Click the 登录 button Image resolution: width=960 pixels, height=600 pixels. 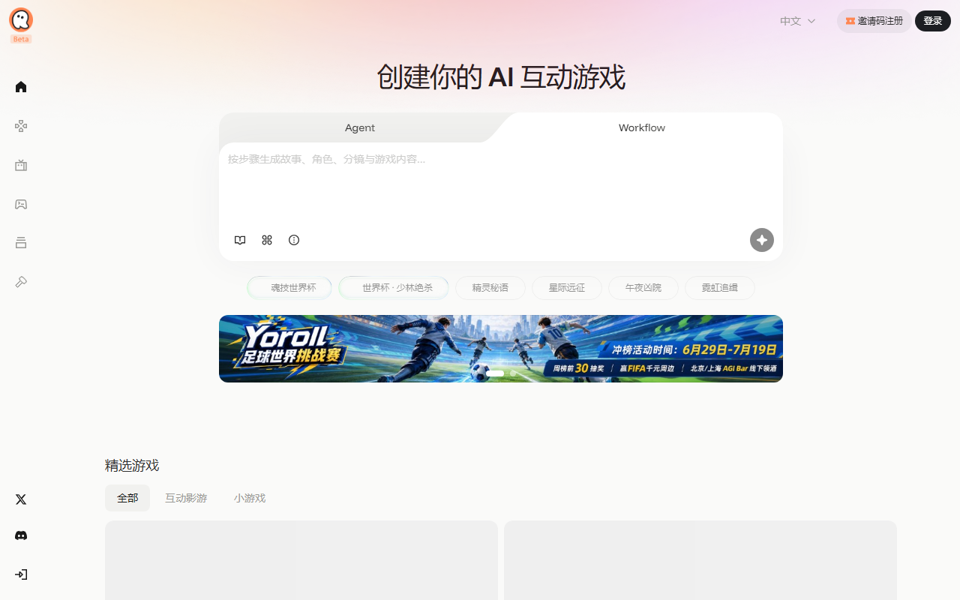tap(933, 21)
